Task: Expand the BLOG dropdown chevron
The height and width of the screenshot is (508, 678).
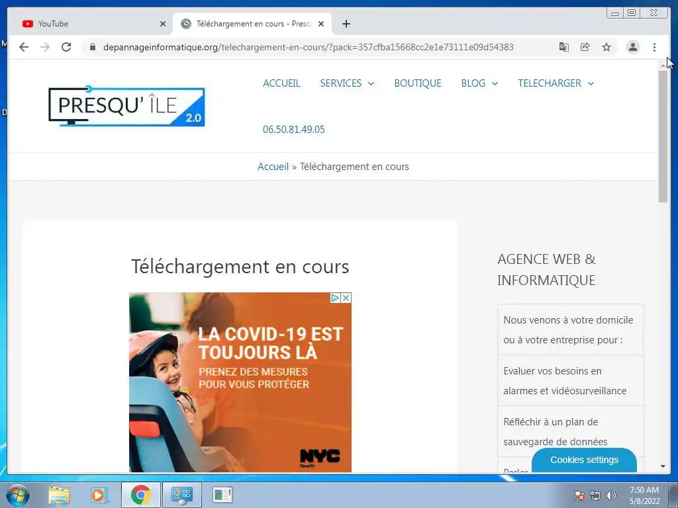Action: coord(495,83)
